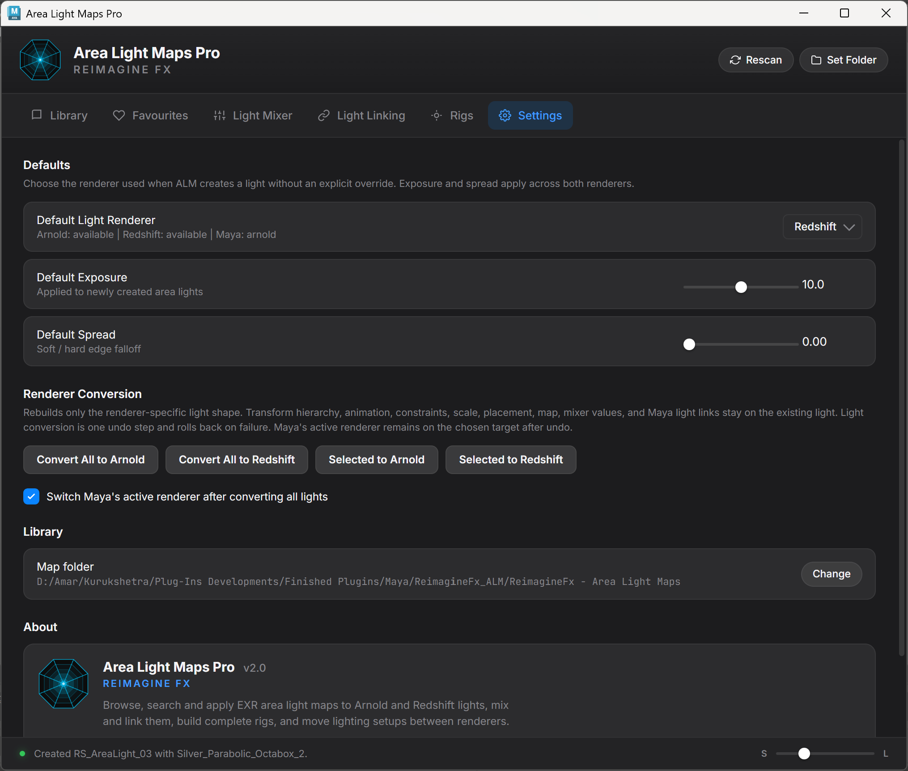Open the Library tab
This screenshot has height=771, width=908.
[59, 115]
